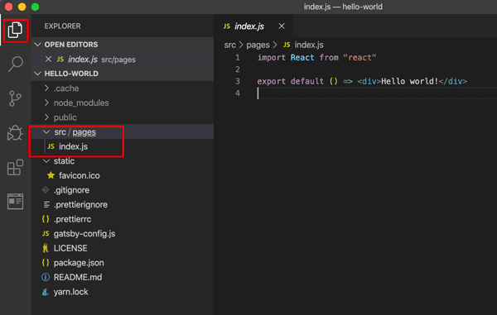
Task: Place cursor on the "react" string
Action: click(x=359, y=58)
